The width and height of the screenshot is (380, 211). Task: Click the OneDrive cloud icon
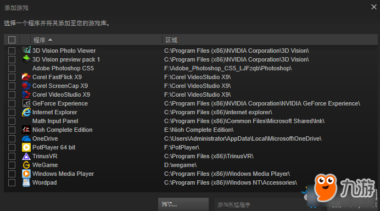point(26,138)
